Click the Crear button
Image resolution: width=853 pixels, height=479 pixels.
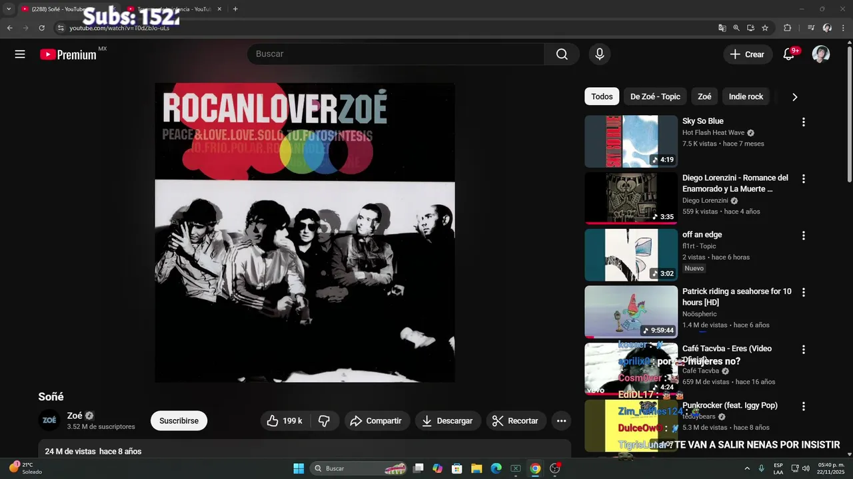pos(748,55)
